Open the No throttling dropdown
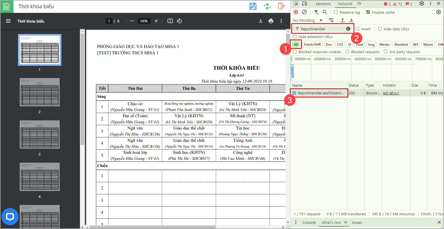 click(308, 20)
